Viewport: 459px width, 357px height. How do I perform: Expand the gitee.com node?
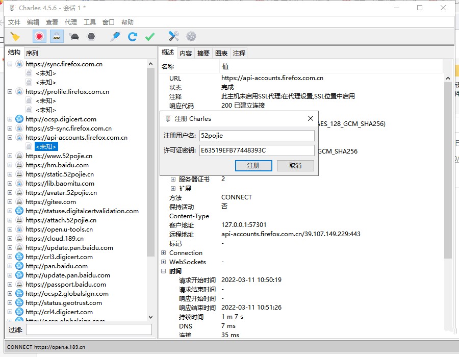(x=10, y=201)
